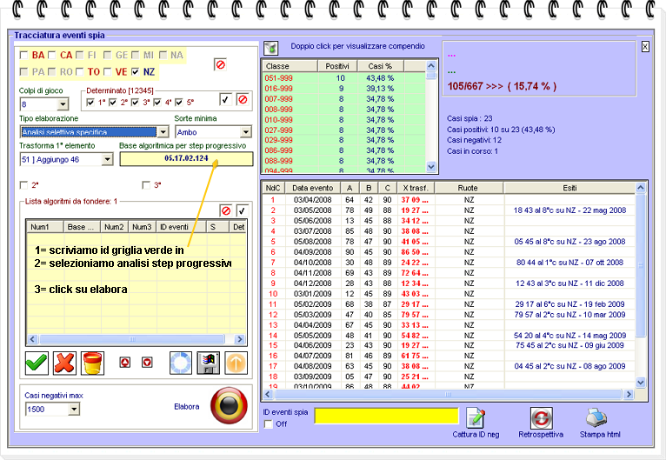This screenshot has height=460, width=666.
Task: Enable the 2° transform element checkbox
Action: tap(23, 185)
